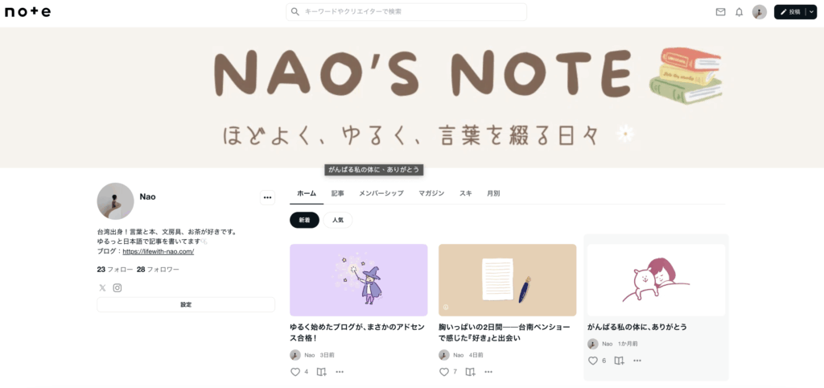824x388 pixels.
Task: Open the notifications bell
Action: click(x=739, y=12)
